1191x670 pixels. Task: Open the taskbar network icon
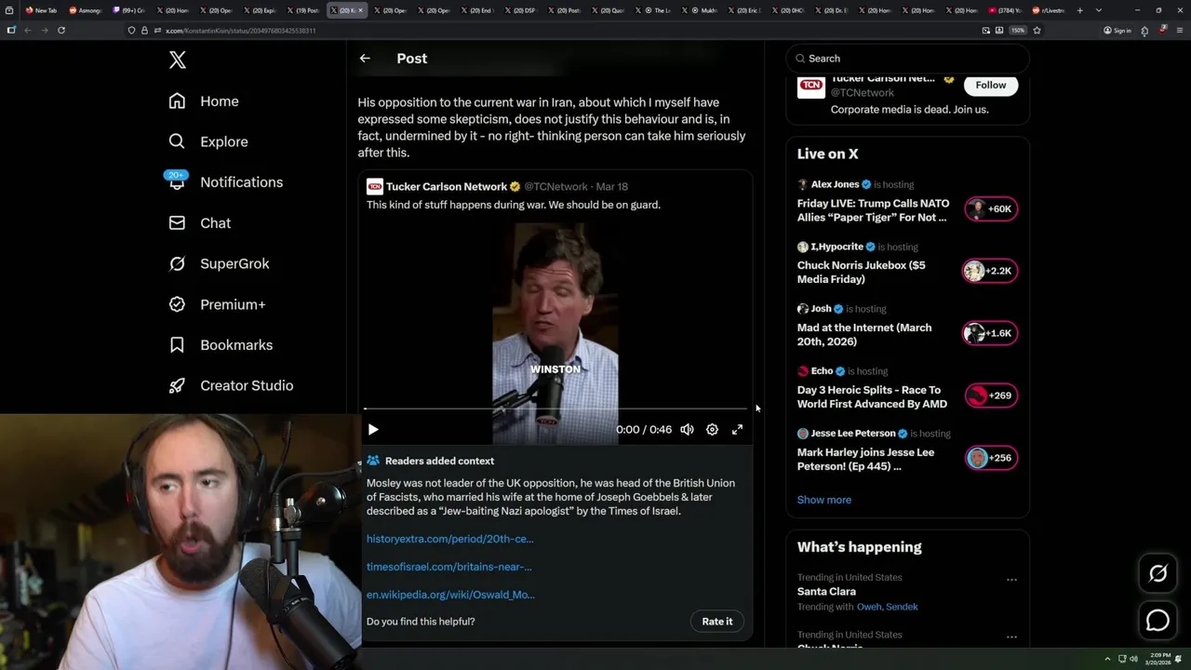1121,659
